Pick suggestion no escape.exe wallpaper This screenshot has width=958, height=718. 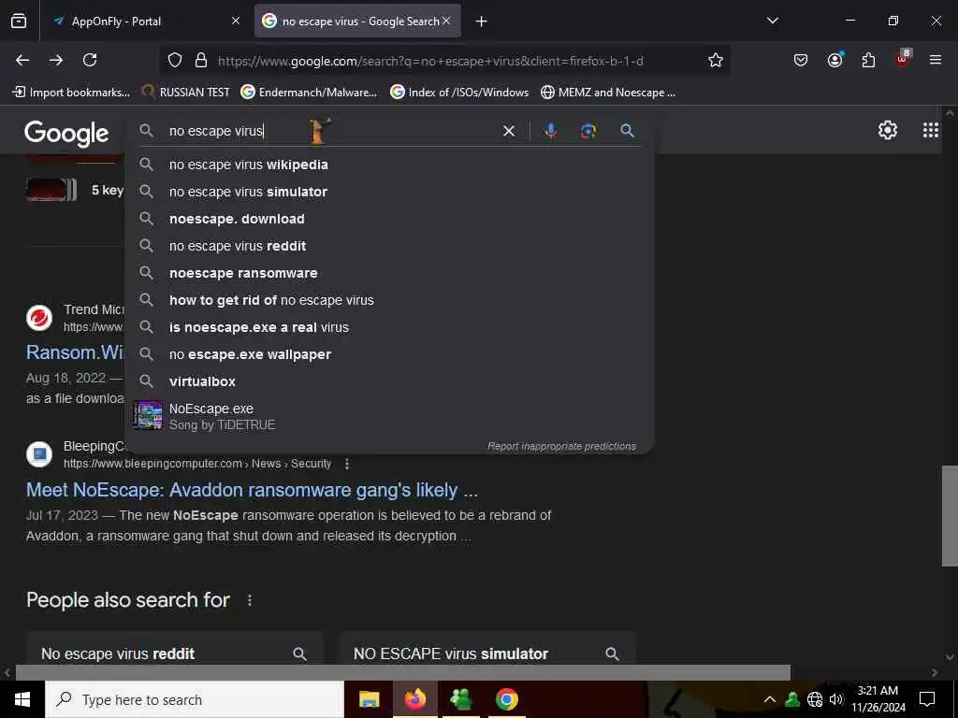click(x=389, y=354)
